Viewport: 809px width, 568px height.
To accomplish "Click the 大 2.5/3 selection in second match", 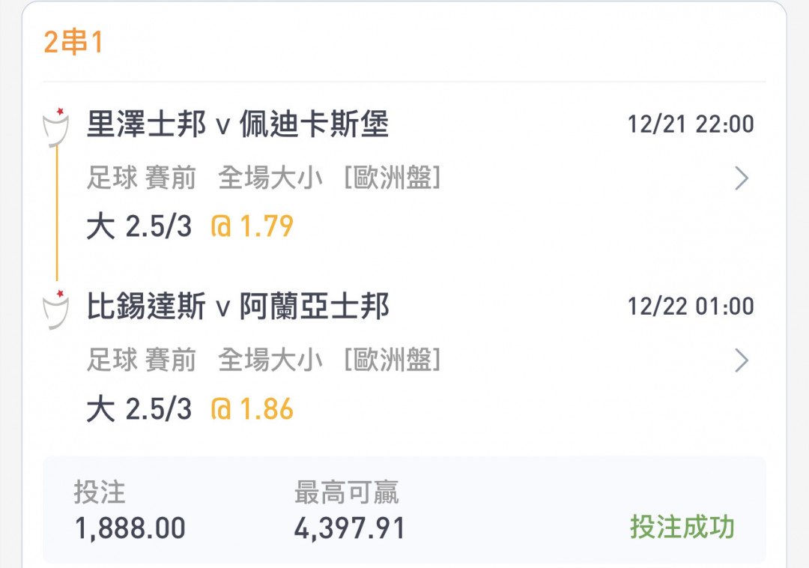I will (x=139, y=409).
